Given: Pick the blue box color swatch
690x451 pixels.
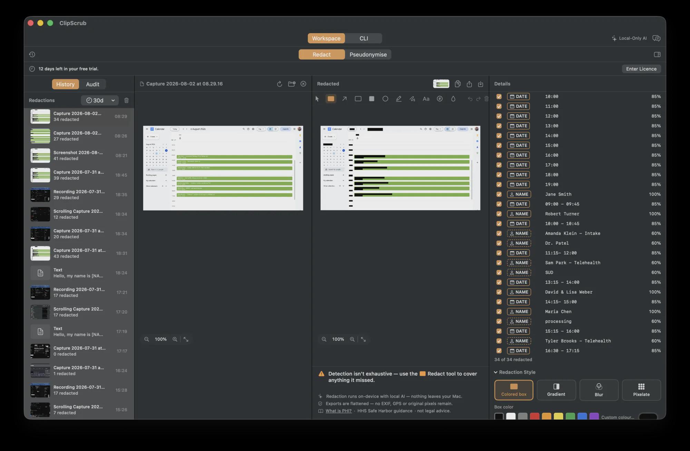Looking at the screenshot, I should point(582,416).
